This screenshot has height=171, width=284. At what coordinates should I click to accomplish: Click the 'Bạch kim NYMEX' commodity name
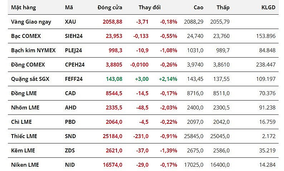coord(33,50)
